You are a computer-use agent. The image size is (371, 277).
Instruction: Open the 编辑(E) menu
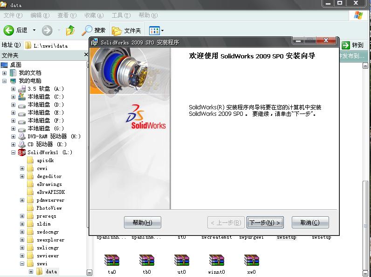pos(40,15)
